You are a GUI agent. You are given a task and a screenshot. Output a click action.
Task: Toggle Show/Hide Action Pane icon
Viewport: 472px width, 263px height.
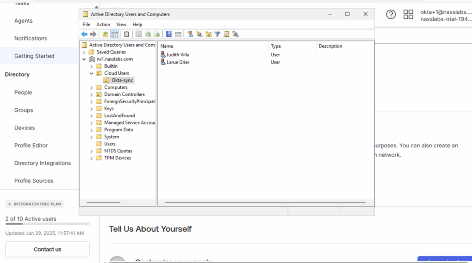click(178, 34)
